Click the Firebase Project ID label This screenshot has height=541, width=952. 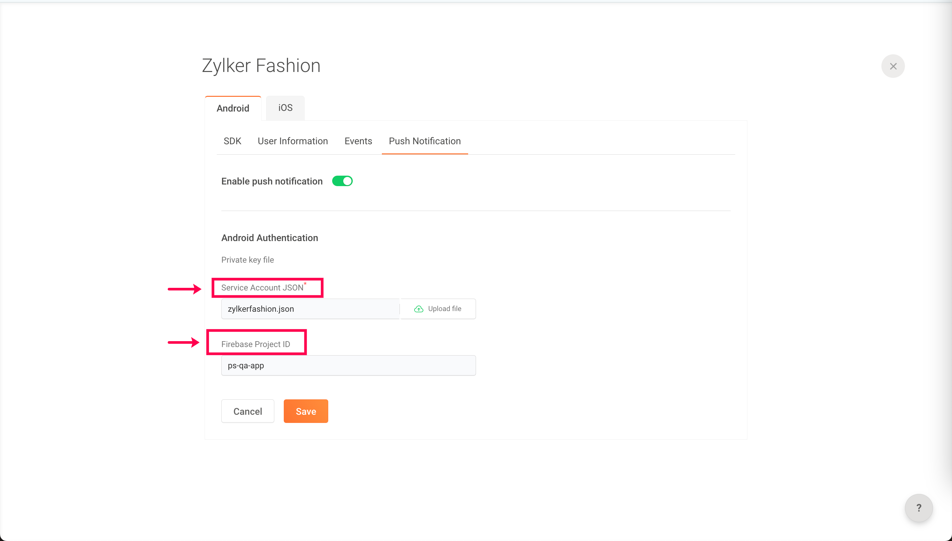(x=255, y=344)
